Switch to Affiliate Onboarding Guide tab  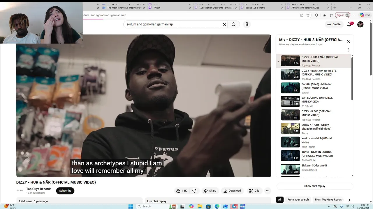[x=308, y=8]
